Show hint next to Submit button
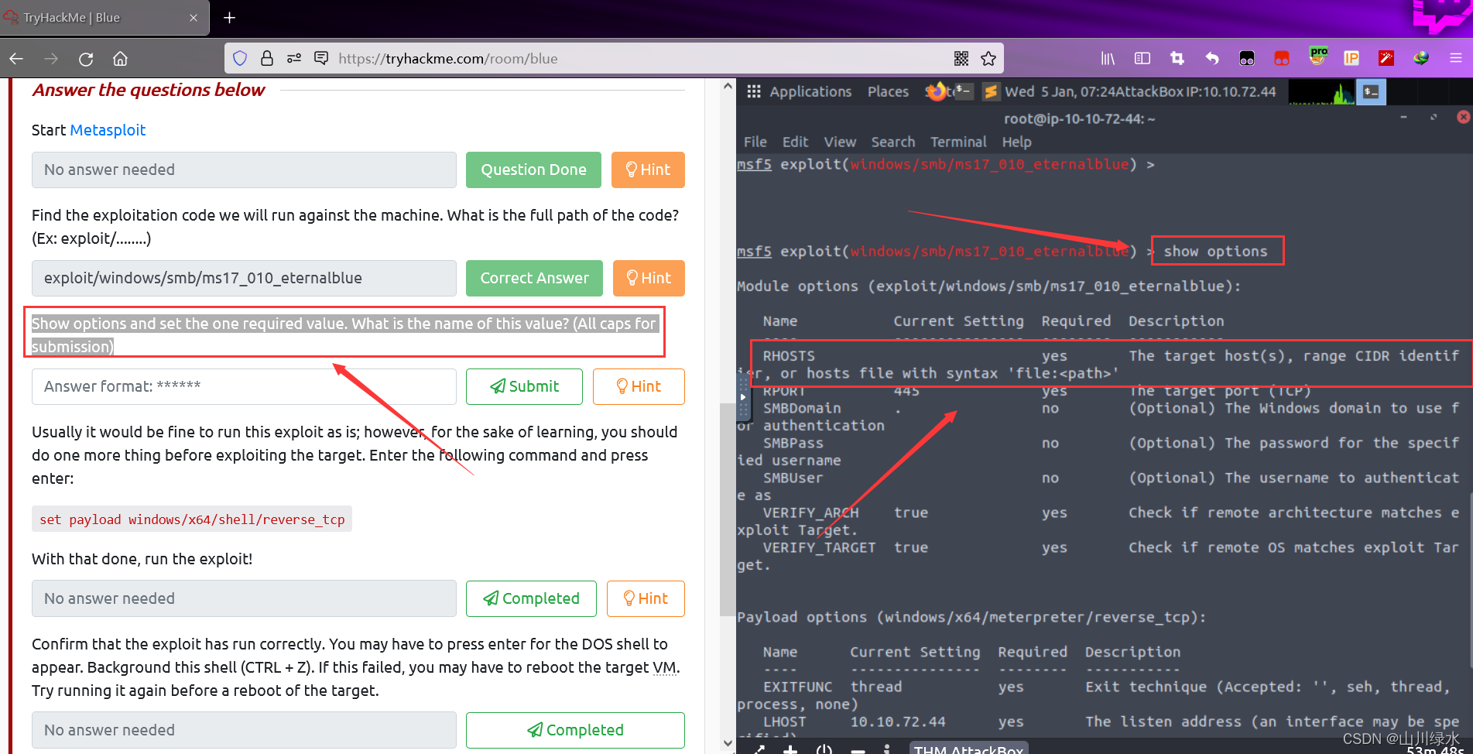Image resolution: width=1473 pixels, height=754 pixels. 639,386
